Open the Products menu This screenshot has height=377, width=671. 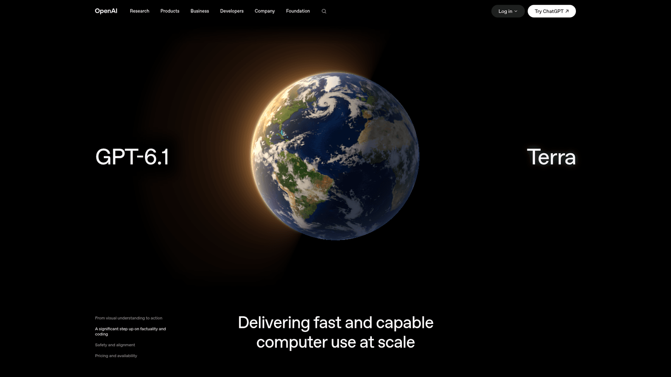point(170,11)
